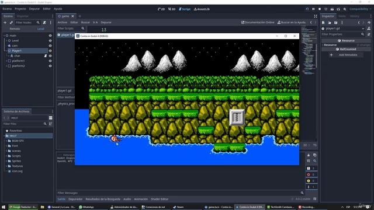Expand the Textures folder
Screen dimensions: 374x210
(x=6, y=166)
